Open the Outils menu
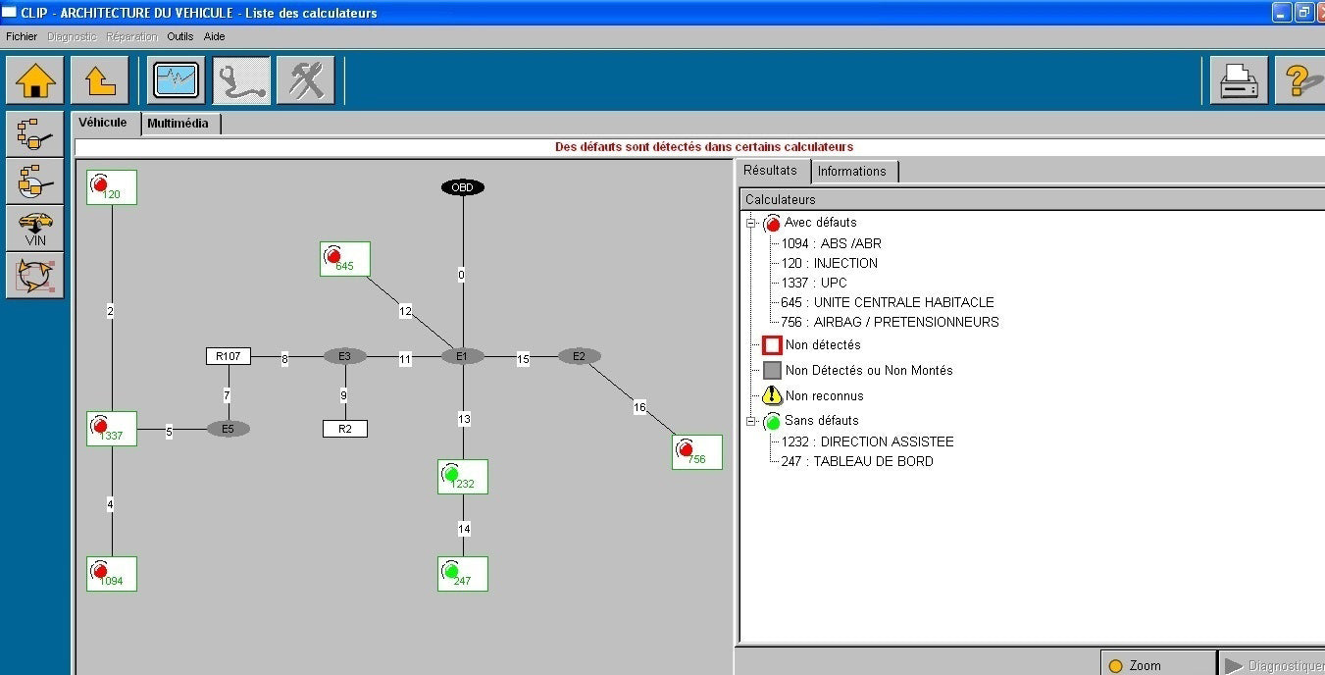The width and height of the screenshot is (1325, 675). pyautogui.click(x=180, y=36)
